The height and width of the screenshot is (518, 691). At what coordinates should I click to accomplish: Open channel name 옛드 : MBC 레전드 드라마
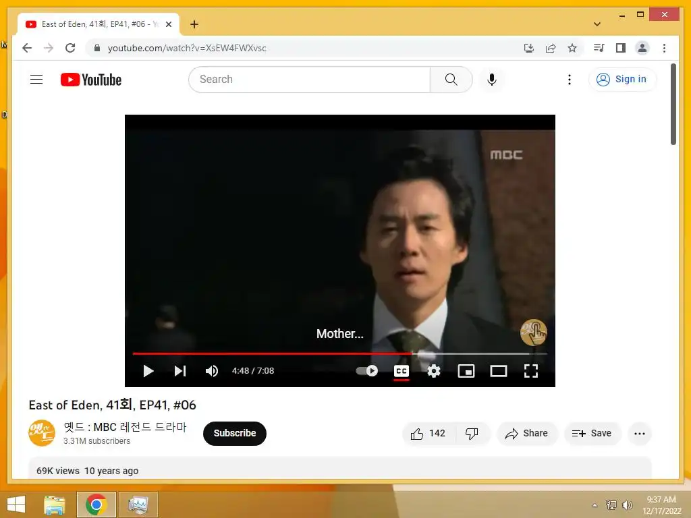125,427
